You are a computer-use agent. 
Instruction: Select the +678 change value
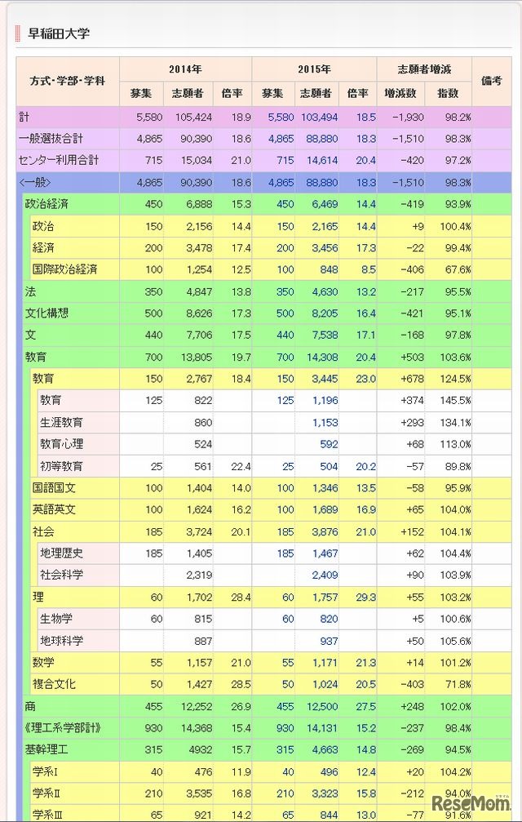click(412, 379)
